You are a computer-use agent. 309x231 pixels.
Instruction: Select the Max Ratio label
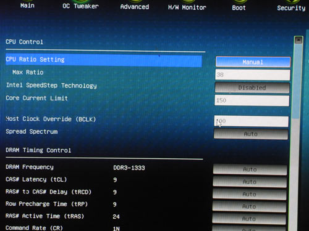point(28,72)
